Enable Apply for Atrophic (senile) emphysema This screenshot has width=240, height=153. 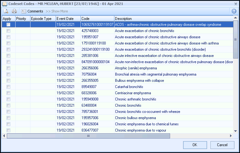[x=8, y=68]
